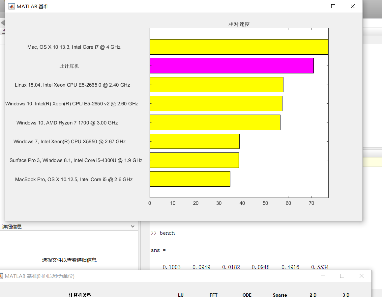382x297 pixels.
Task: Minimize the MATLAB 基准 figure window
Action: coord(314,6)
